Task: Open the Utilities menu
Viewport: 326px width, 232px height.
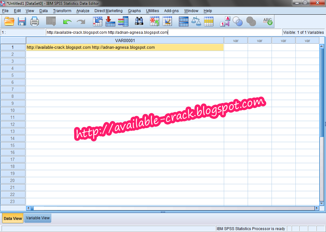Action: pyautogui.click(x=152, y=11)
